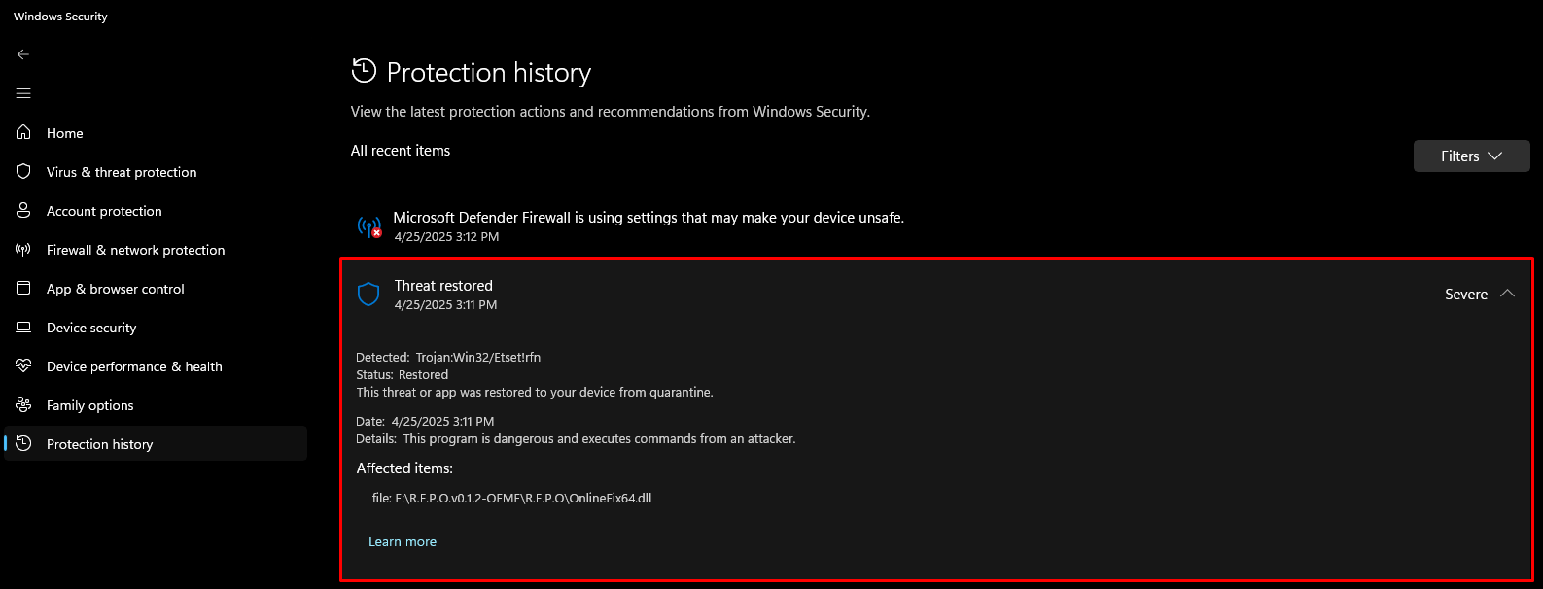Collapse the Threat restored entry chevron
The width and height of the screenshot is (1543, 589).
pos(1507,294)
